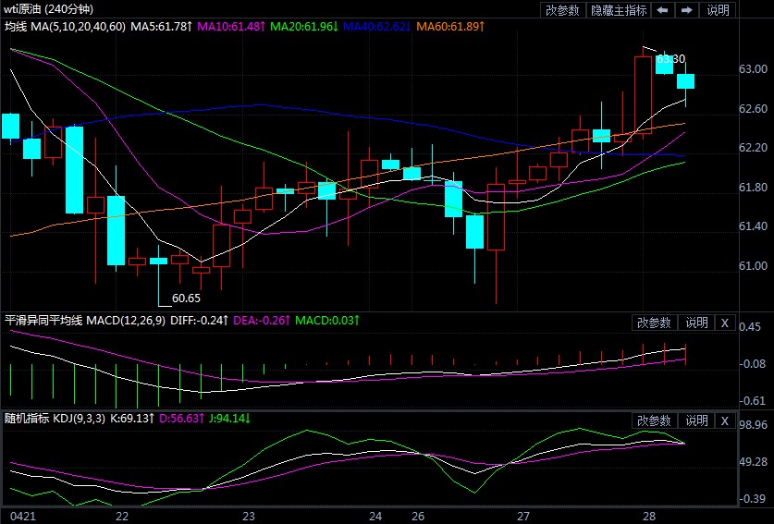This screenshot has height=524, width=774.
Task: Hide the main indicator (隐藏主指标)
Action: point(619,10)
